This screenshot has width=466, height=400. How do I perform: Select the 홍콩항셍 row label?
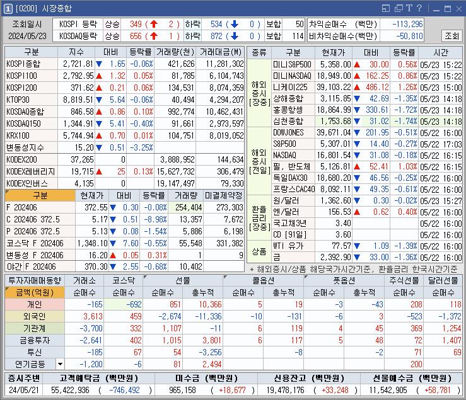coord(293,110)
